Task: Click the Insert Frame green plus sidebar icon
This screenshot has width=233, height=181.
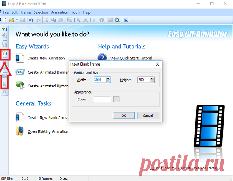Action: pos(5,29)
